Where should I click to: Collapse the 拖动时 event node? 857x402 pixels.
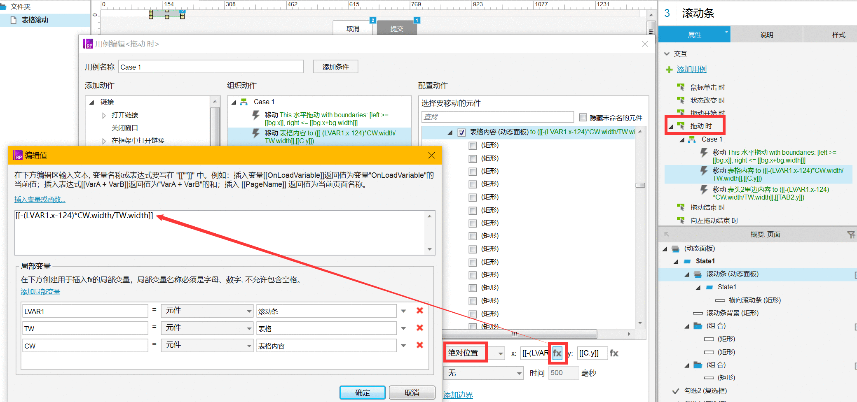671,126
